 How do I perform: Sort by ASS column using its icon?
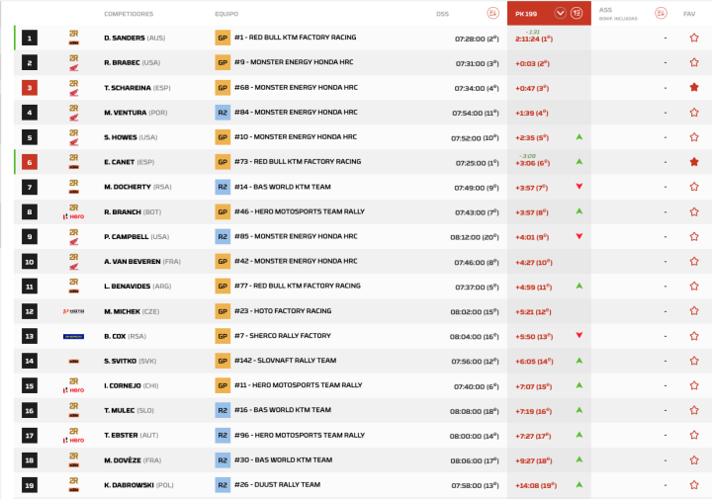pyautogui.click(x=661, y=13)
